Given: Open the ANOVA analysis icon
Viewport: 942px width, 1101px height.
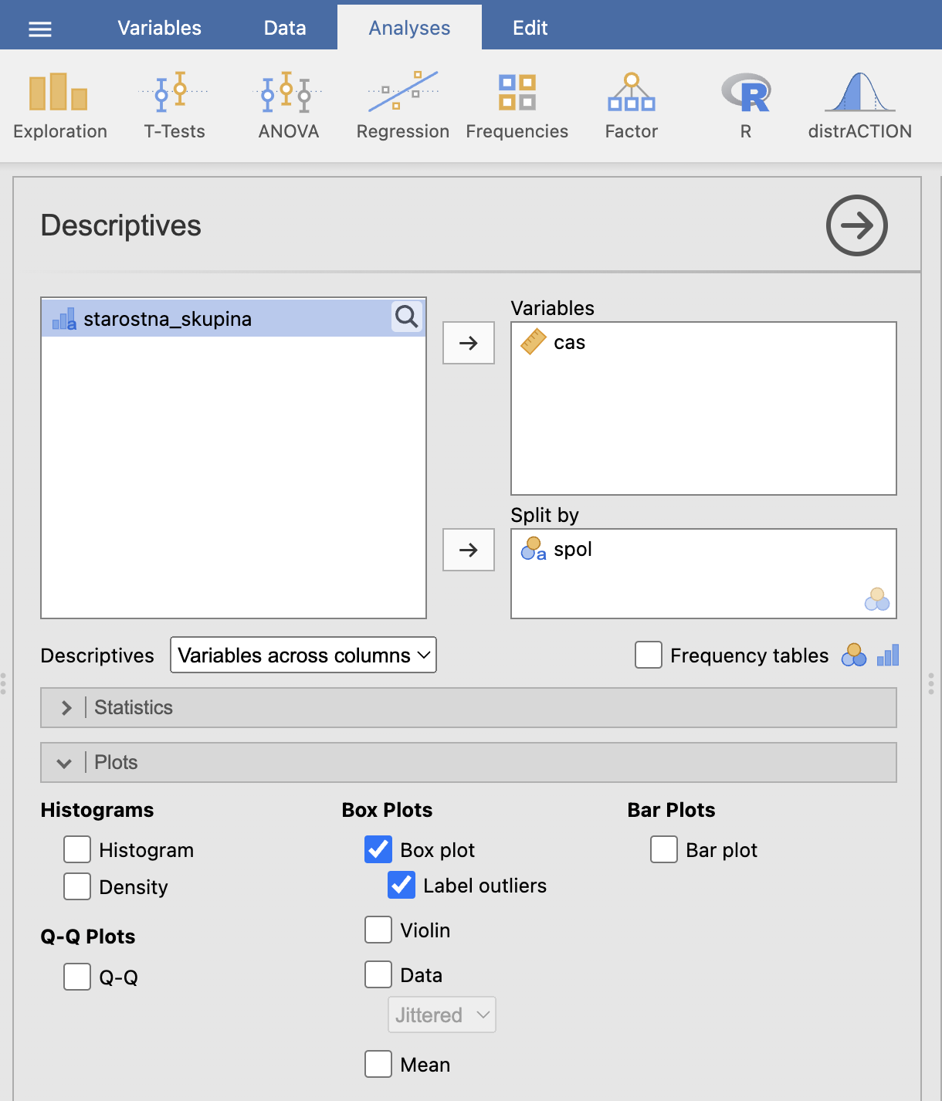Looking at the screenshot, I should click(x=288, y=106).
